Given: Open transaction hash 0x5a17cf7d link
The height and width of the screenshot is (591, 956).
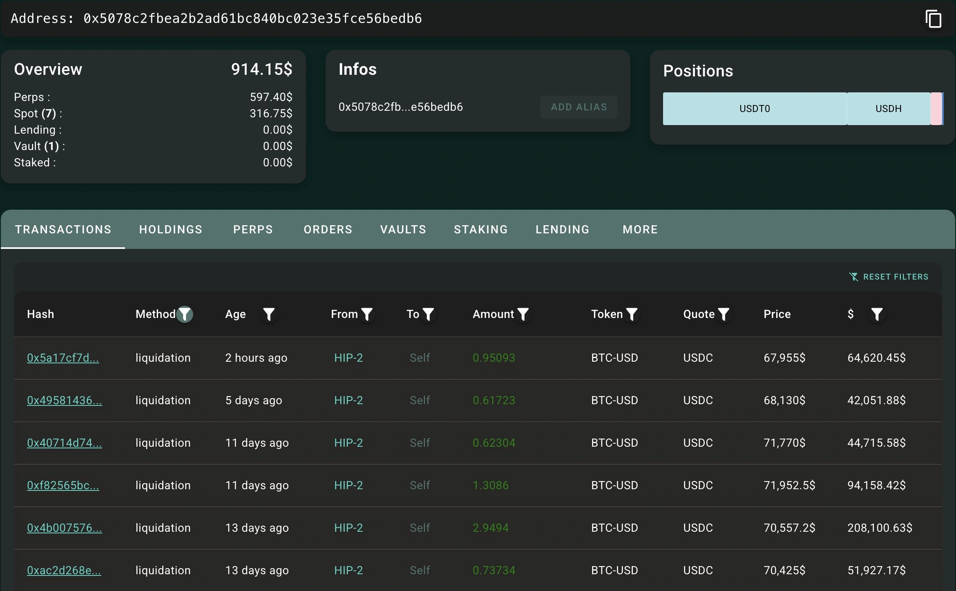Looking at the screenshot, I should (63, 358).
